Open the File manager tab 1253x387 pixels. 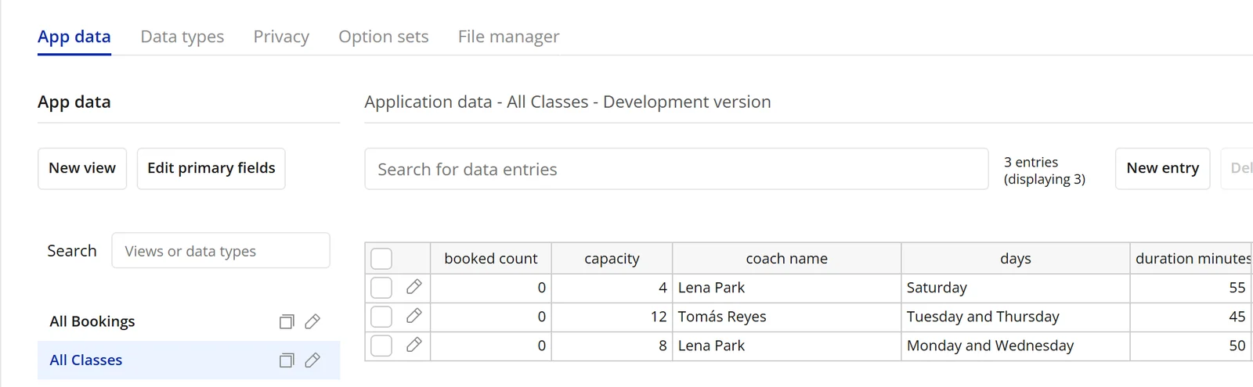click(509, 37)
